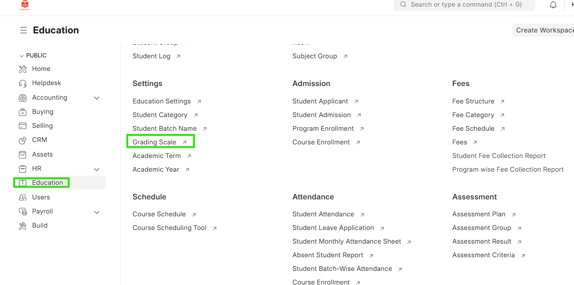574x285 pixels.
Task: Toggle sidebar with hamburger menu icon
Action: [23, 30]
